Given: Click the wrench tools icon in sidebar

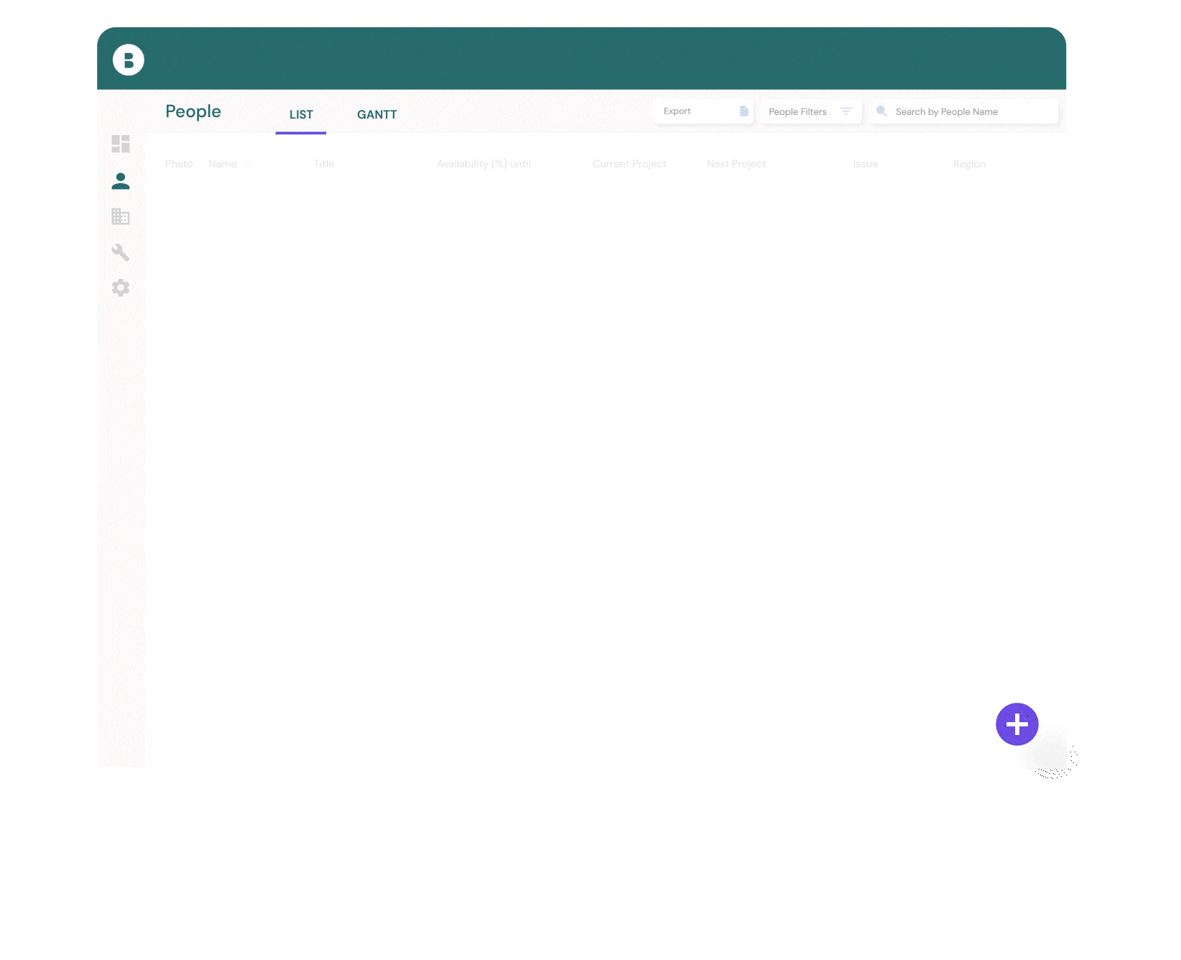Looking at the screenshot, I should coord(121,252).
